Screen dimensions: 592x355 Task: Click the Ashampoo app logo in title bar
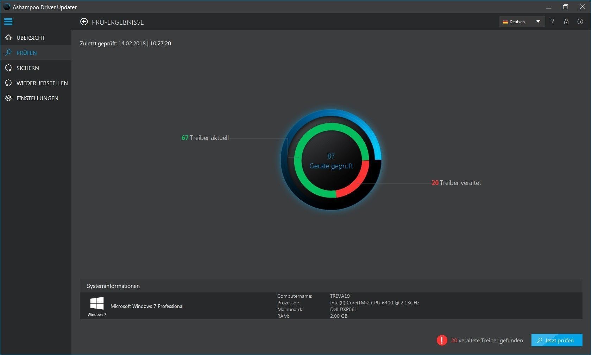[x=7, y=7]
